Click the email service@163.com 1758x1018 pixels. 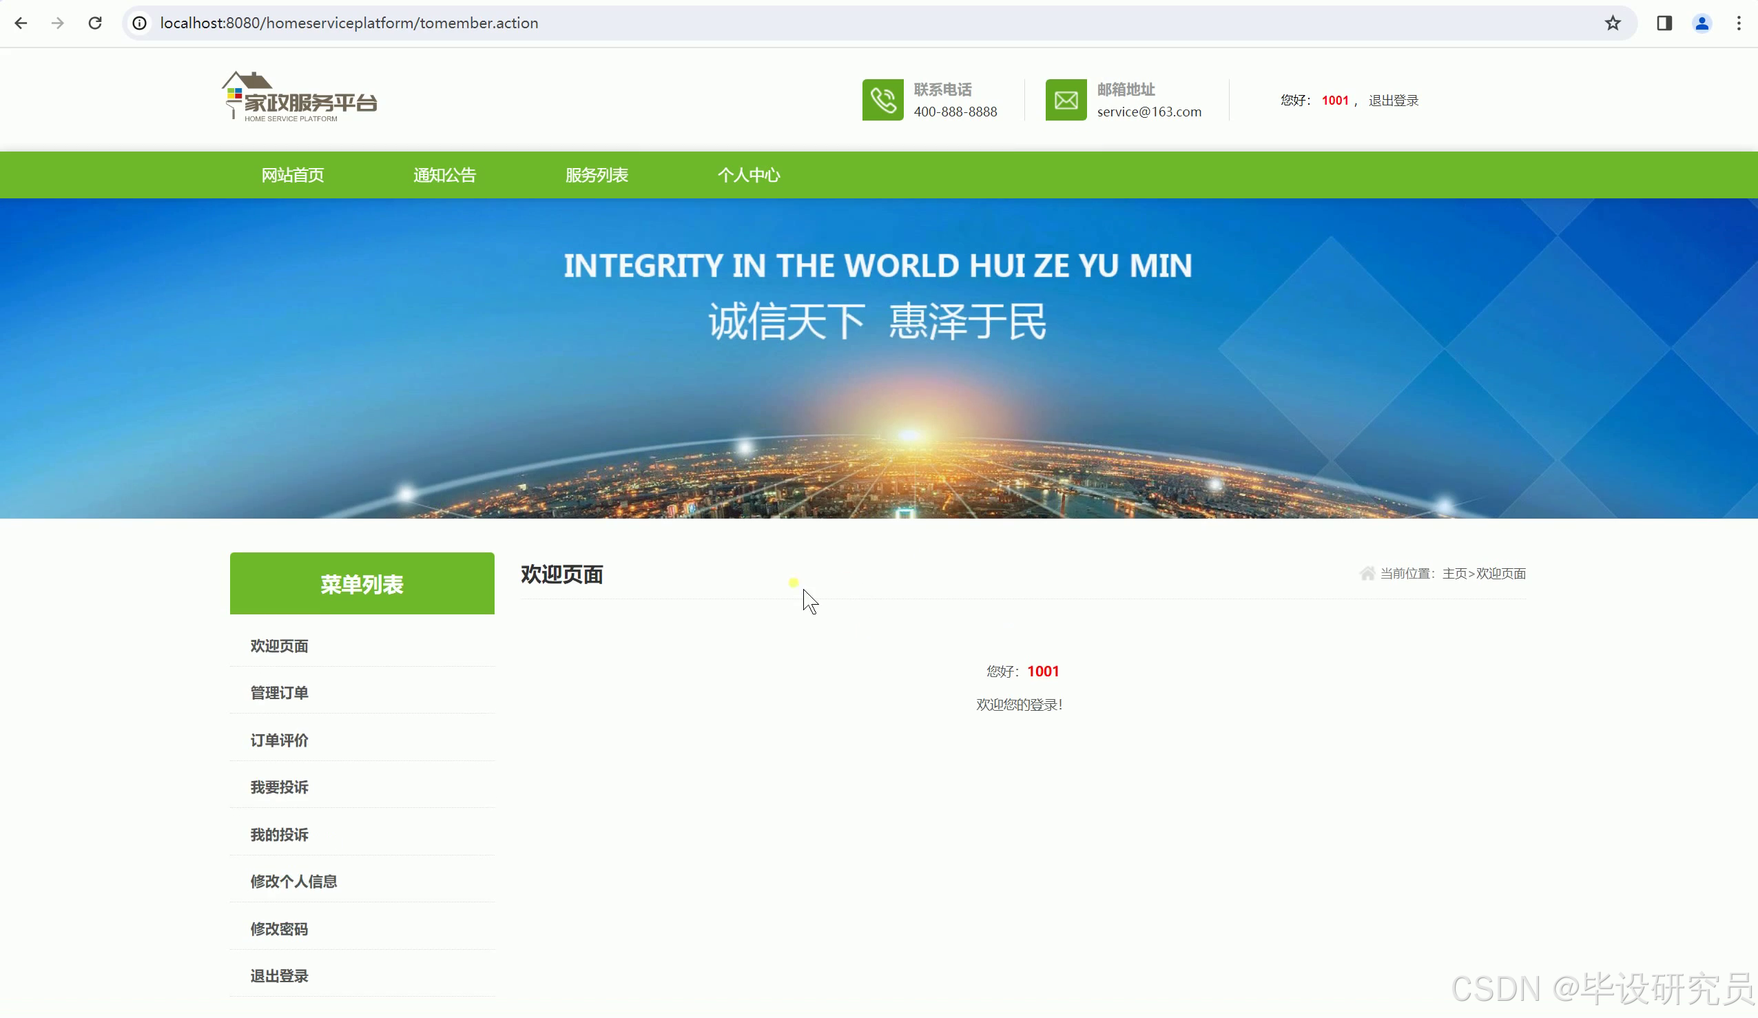[1149, 112]
